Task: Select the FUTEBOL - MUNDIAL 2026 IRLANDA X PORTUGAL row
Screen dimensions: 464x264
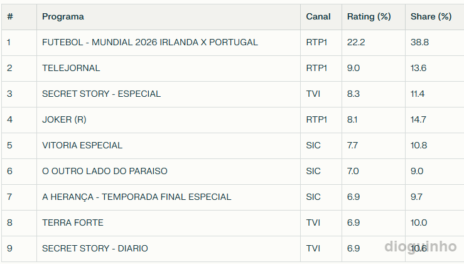Action: pos(149,43)
